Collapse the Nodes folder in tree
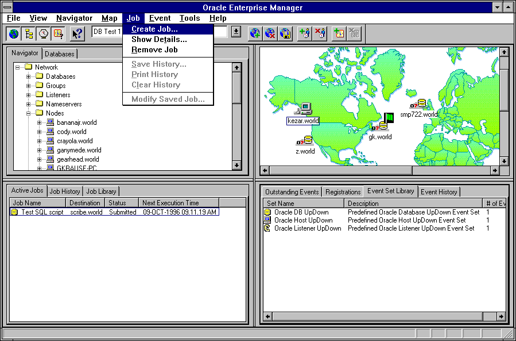The image size is (516, 341). (29, 113)
